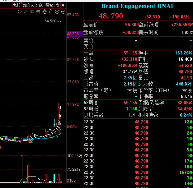Screen dimensions: 193x188
Task: Click the price-to-book value 63.45
Action: point(186,96)
